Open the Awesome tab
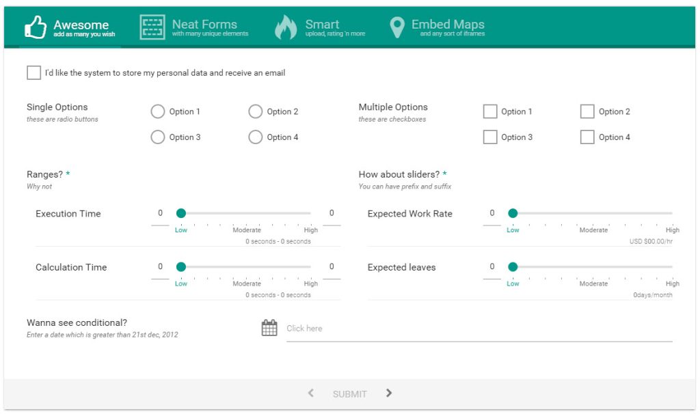Image resolution: width=700 pixels, height=414 pixels. 70,27
